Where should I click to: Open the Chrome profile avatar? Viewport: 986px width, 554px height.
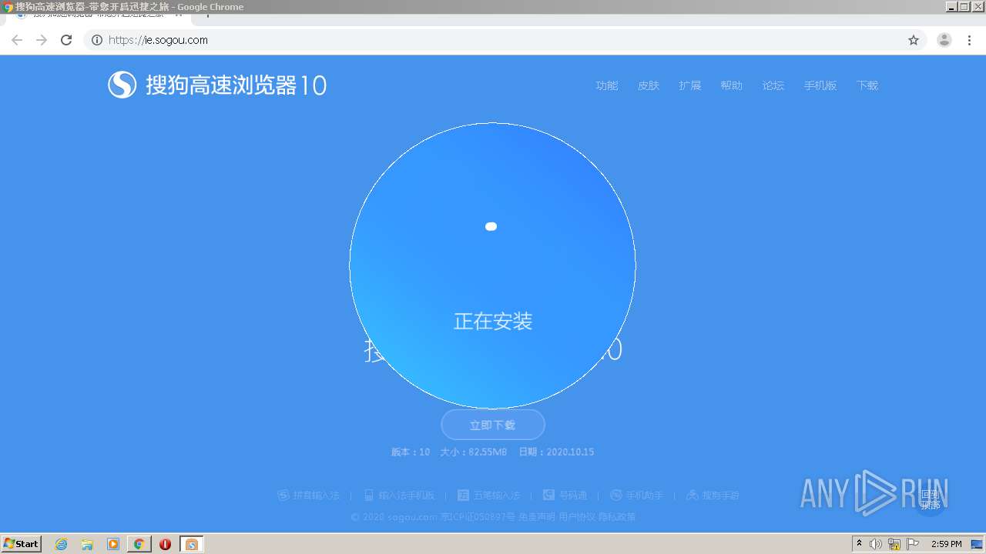[944, 40]
